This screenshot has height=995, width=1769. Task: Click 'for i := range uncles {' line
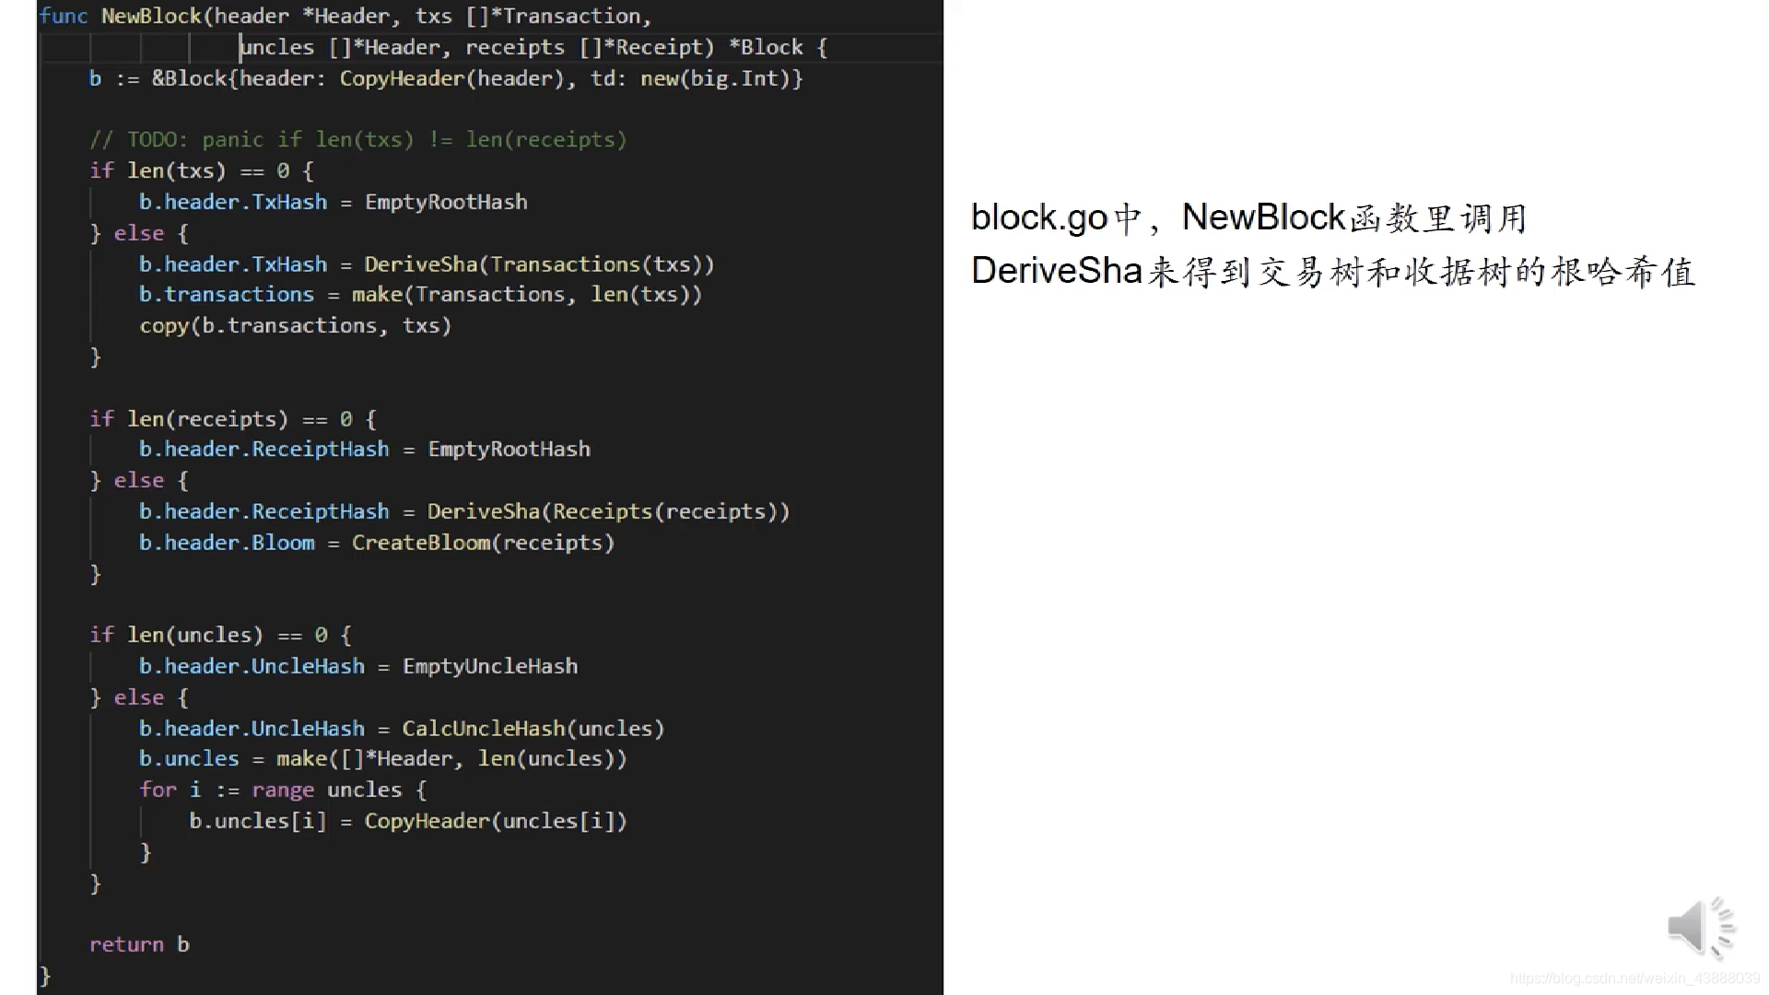283,790
